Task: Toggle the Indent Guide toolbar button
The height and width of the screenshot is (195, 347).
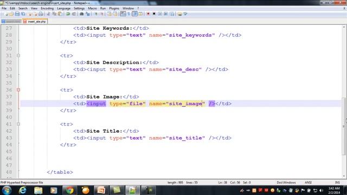Action: [134, 14]
